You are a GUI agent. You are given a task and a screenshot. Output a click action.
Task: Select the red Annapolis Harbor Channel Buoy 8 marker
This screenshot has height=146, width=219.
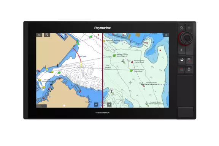[x=132, y=62]
